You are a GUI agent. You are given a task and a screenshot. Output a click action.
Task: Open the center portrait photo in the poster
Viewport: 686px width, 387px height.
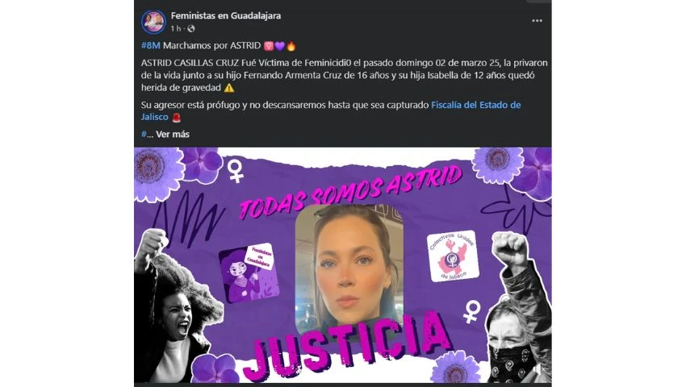pos(349,270)
